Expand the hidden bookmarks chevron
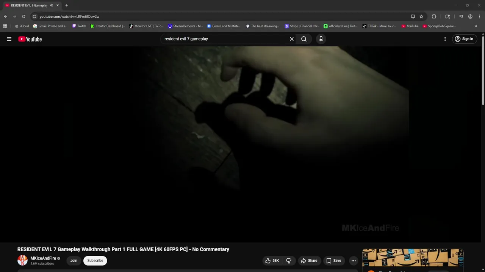The height and width of the screenshot is (272, 485). (x=476, y=26)
